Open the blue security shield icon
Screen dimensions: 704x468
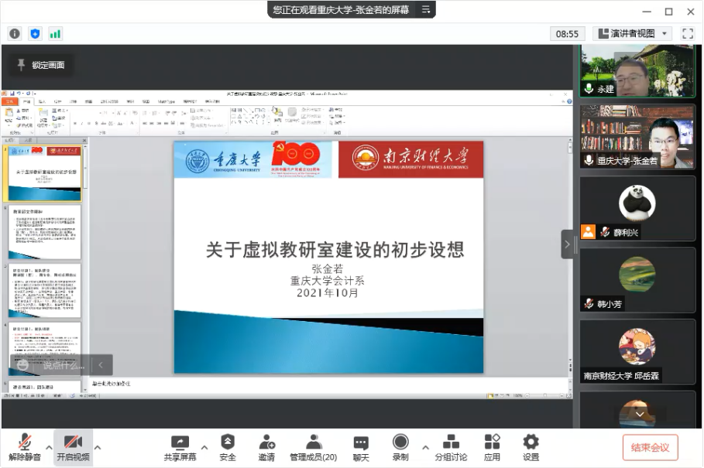(x=35, y=33)
